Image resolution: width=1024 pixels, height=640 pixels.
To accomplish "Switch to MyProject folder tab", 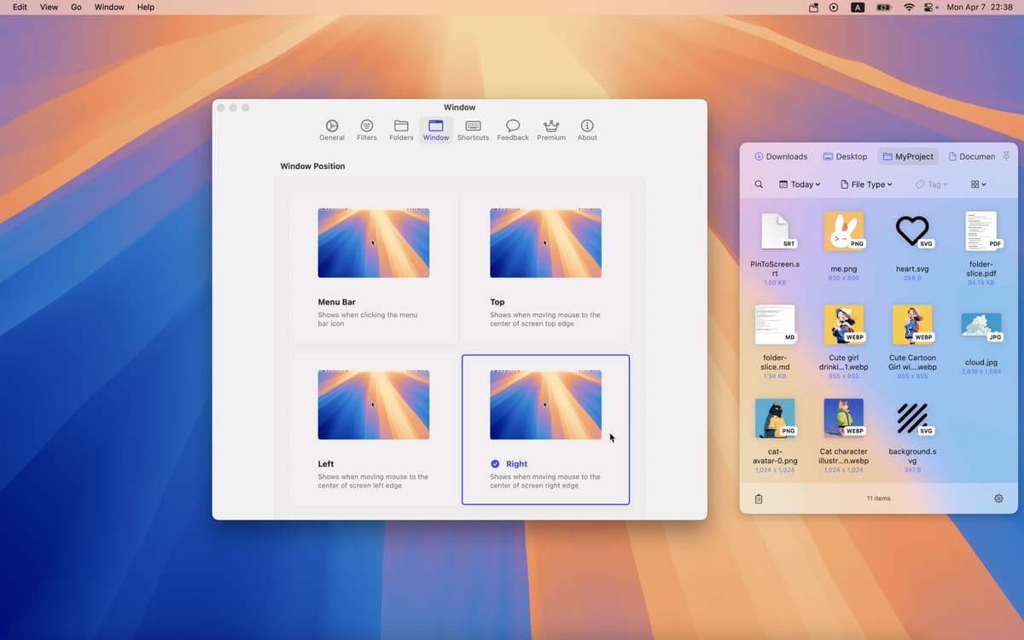I will (908, 156).
